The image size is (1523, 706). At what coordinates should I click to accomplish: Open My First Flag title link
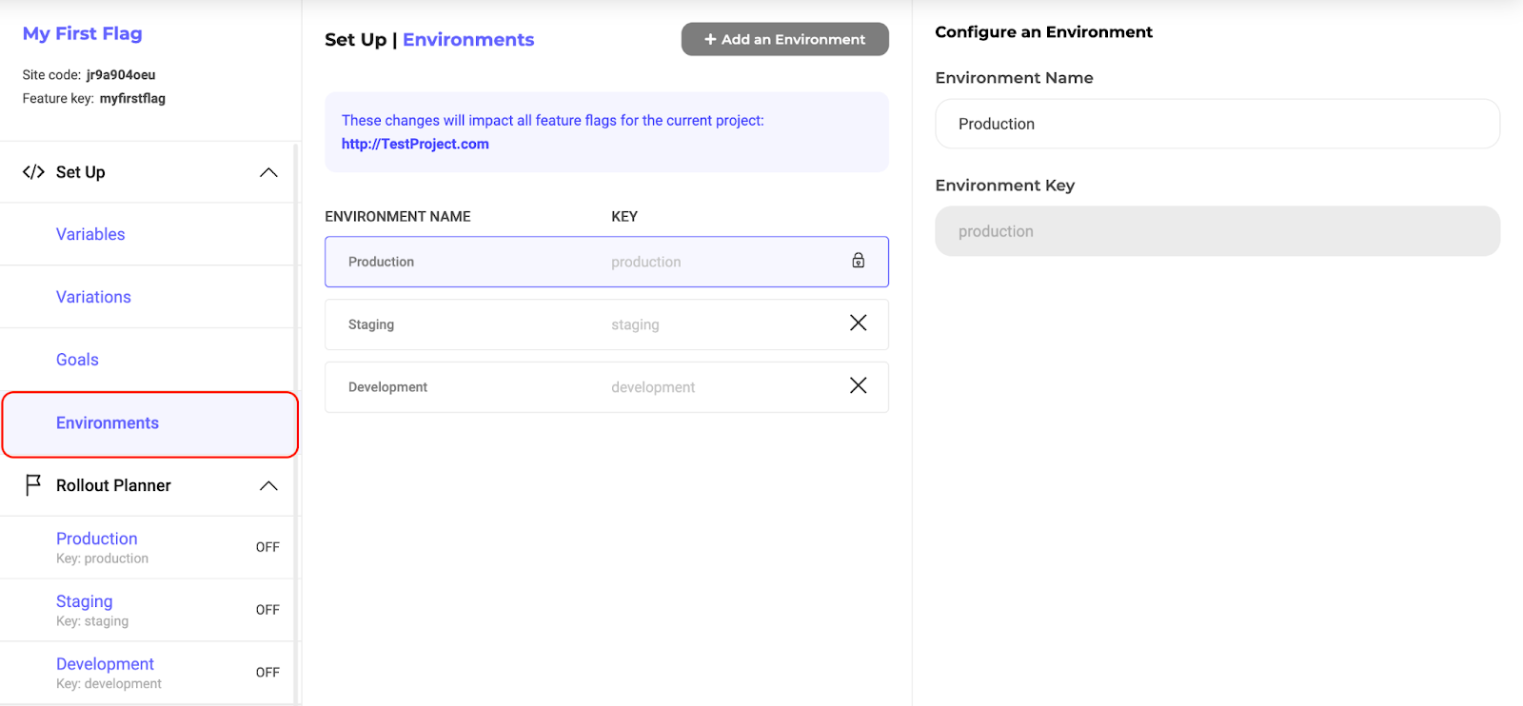83,33
